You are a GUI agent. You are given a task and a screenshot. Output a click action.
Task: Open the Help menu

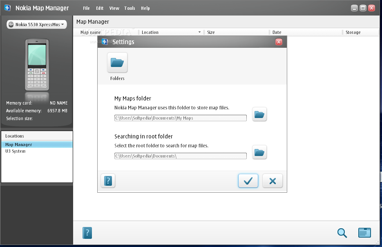145,8
